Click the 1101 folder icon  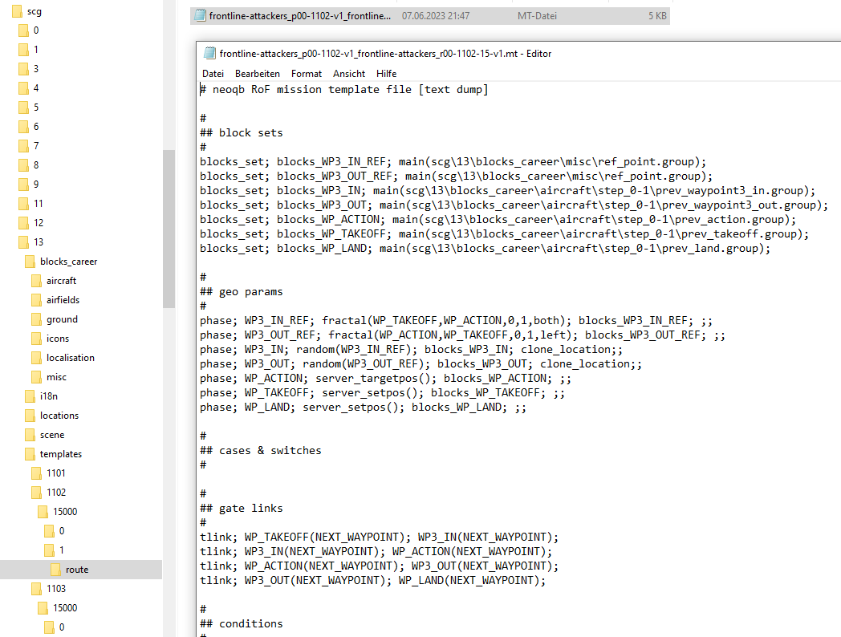pos(36,473)
